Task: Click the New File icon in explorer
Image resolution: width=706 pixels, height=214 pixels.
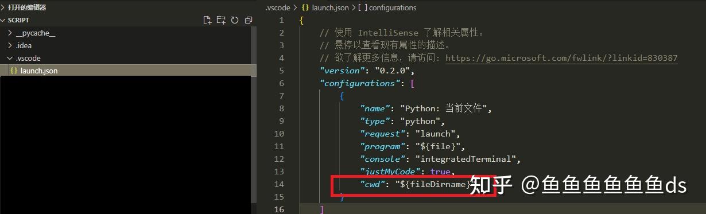Action: (x=208, y=20)
